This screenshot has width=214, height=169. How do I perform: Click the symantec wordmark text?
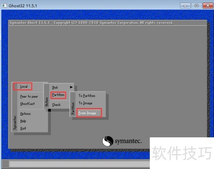pos(128,141)
